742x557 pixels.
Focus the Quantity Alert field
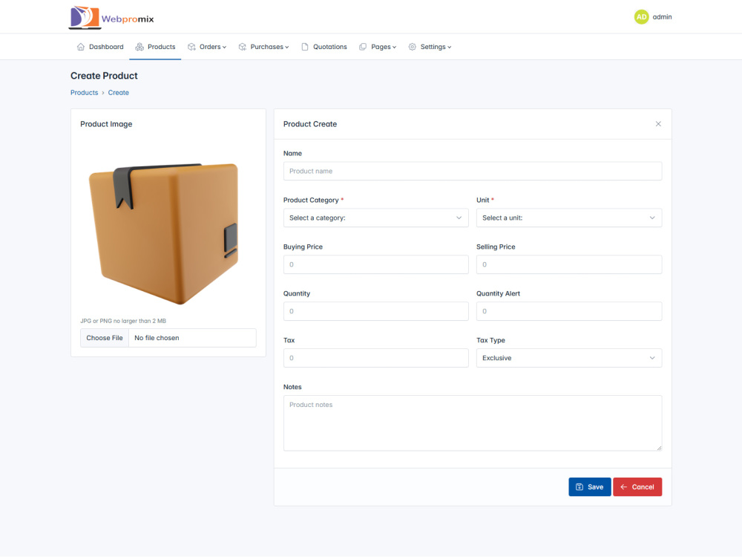[569, 311]
